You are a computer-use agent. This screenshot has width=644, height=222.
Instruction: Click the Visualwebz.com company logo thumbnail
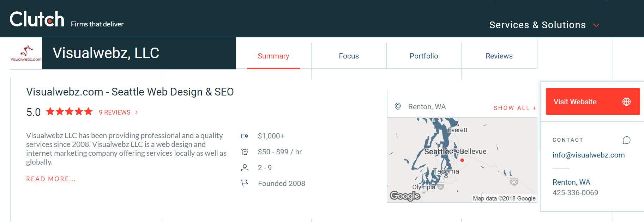click(26, 53)
